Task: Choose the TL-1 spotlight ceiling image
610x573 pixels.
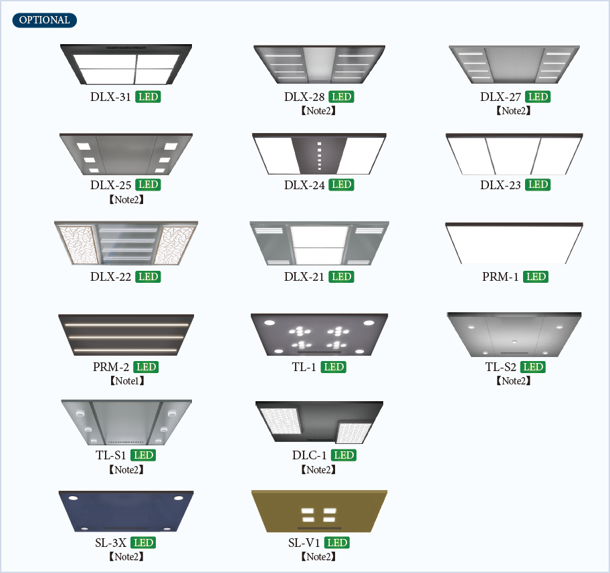Action: point(320,334)
